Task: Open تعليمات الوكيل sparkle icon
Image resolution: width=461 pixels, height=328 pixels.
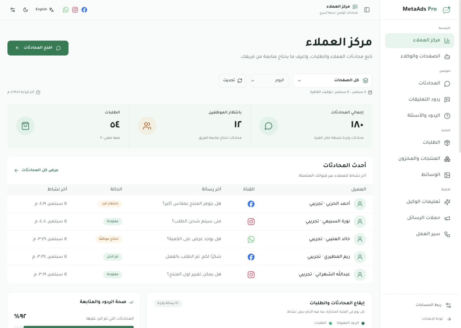Action: 447,202
